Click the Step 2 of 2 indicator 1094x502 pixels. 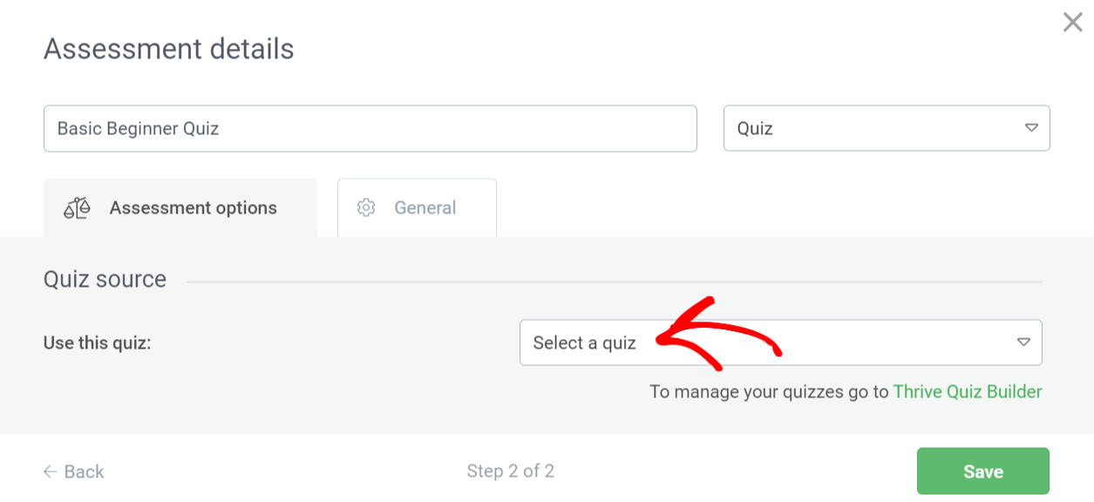(x=510, y=471)
